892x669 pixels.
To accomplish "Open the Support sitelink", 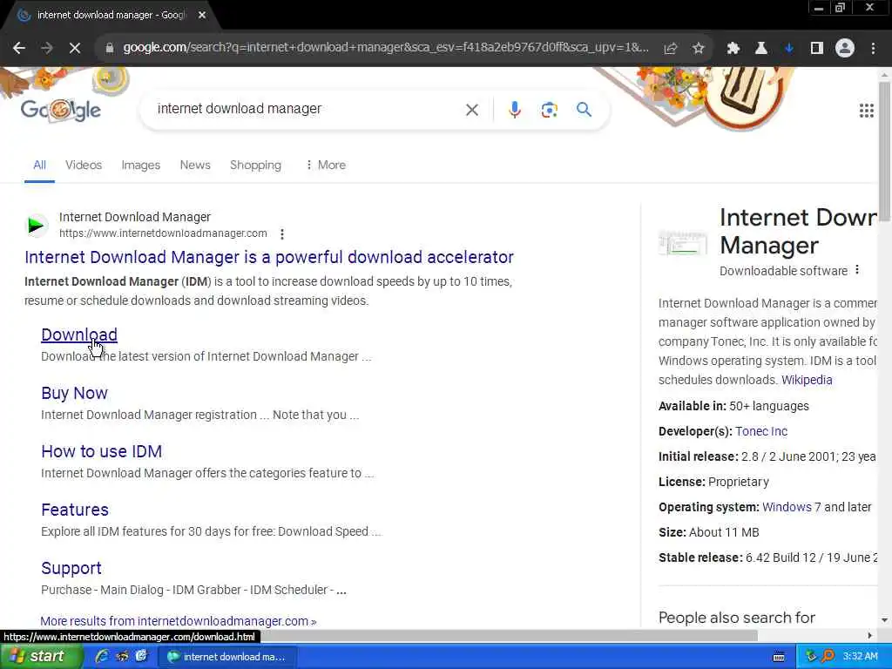I will (x=71, y=568).
